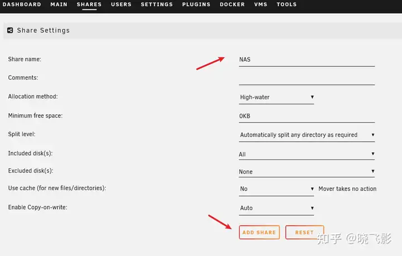Open the Split level dropdown

coord(307,135)
